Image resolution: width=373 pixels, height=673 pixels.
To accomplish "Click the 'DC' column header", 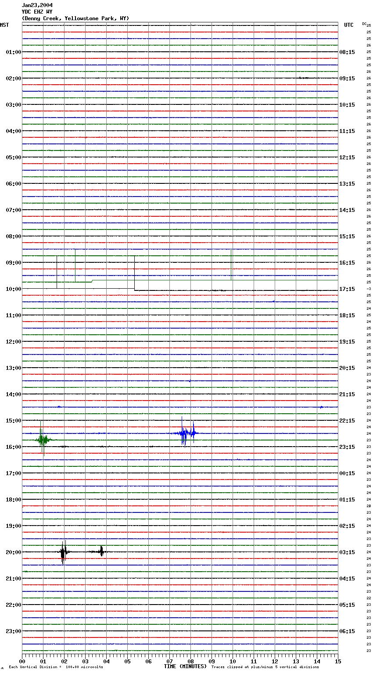I will click(364, 24).
